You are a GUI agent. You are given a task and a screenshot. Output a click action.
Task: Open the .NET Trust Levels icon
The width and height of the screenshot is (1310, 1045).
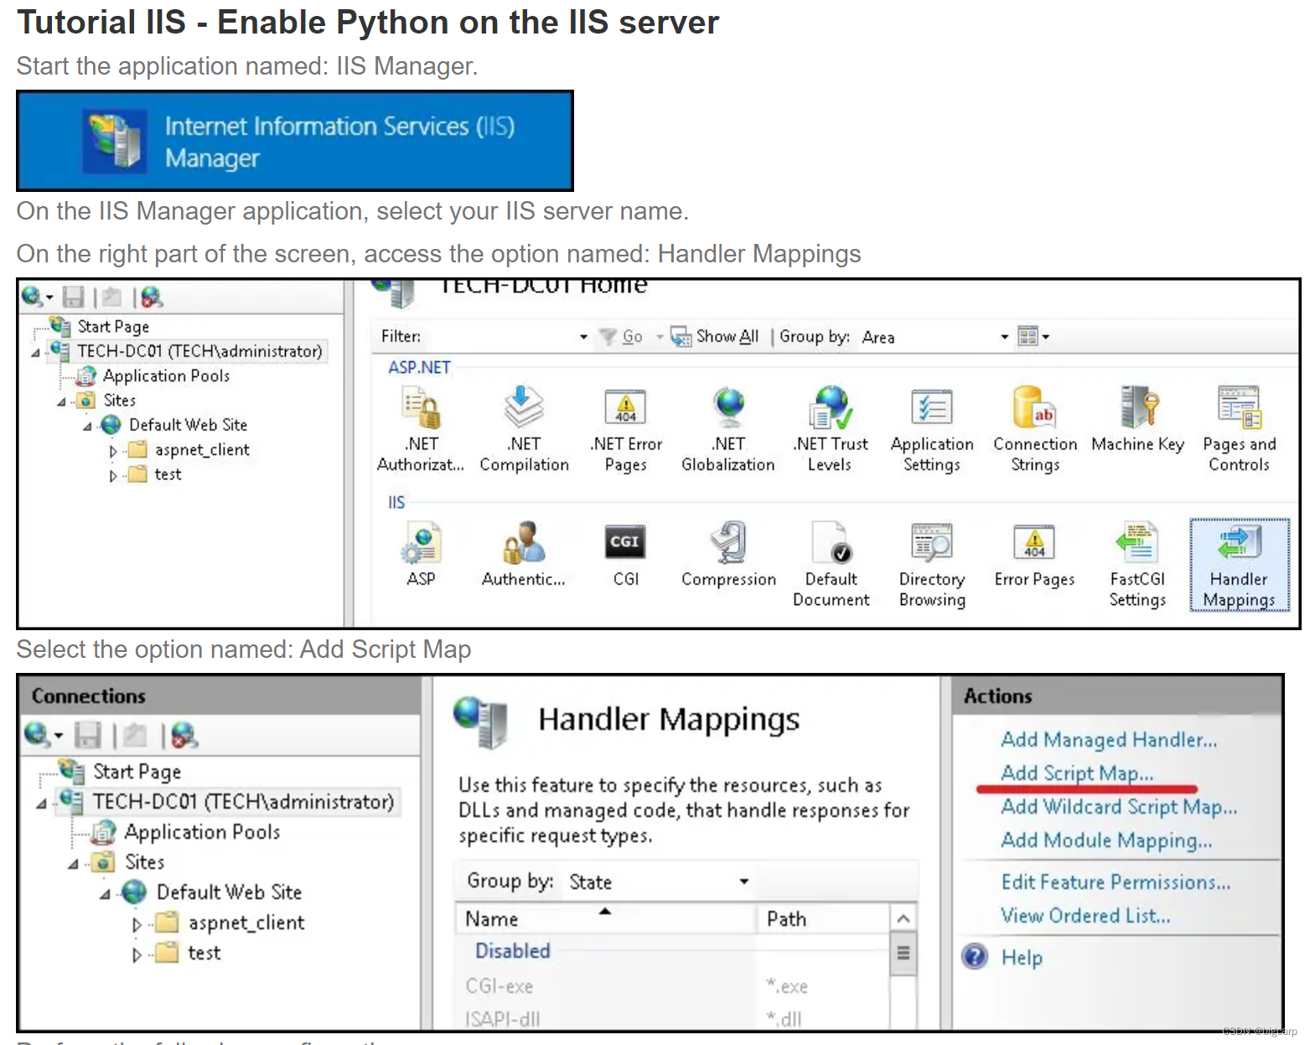click(x=830, y=430)
